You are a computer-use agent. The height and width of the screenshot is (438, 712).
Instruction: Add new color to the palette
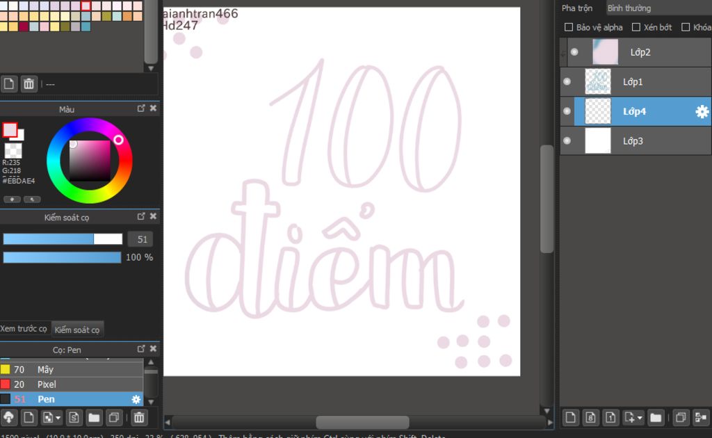coord(8,84)
